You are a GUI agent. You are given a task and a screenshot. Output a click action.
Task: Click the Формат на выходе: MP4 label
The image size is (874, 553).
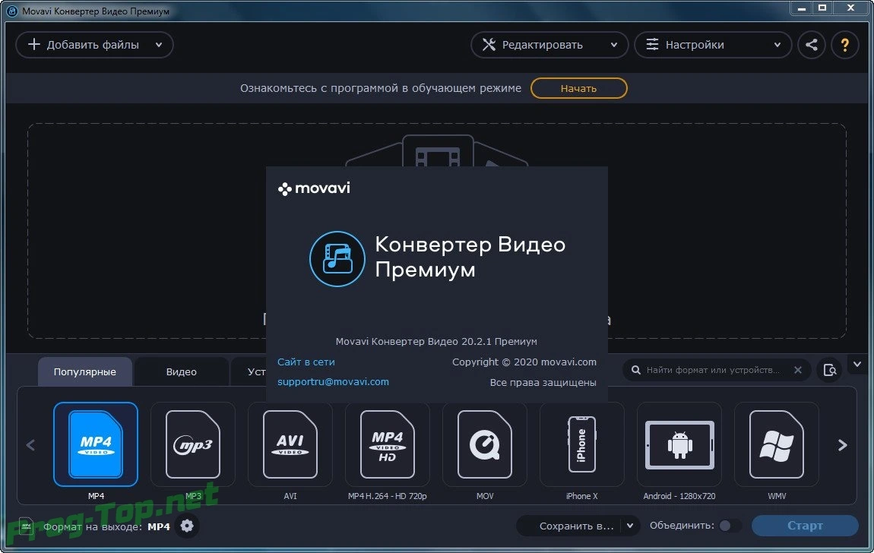click(106, 526)
